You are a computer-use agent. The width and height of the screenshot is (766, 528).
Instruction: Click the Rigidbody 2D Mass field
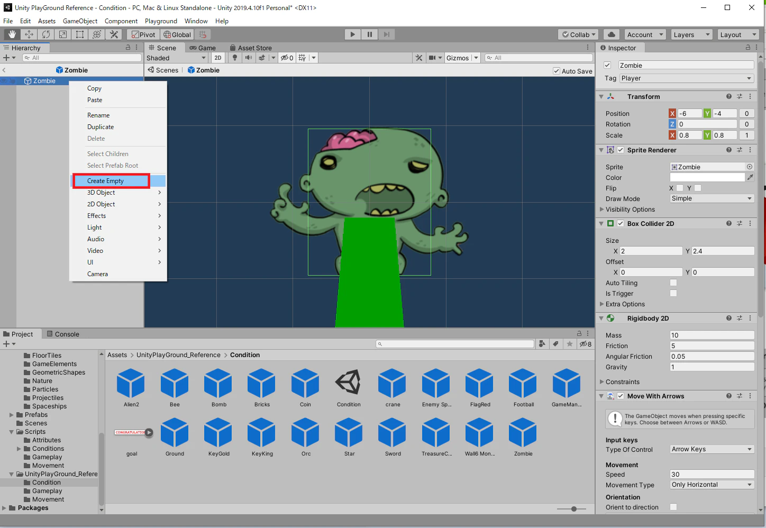pos(712,335)
